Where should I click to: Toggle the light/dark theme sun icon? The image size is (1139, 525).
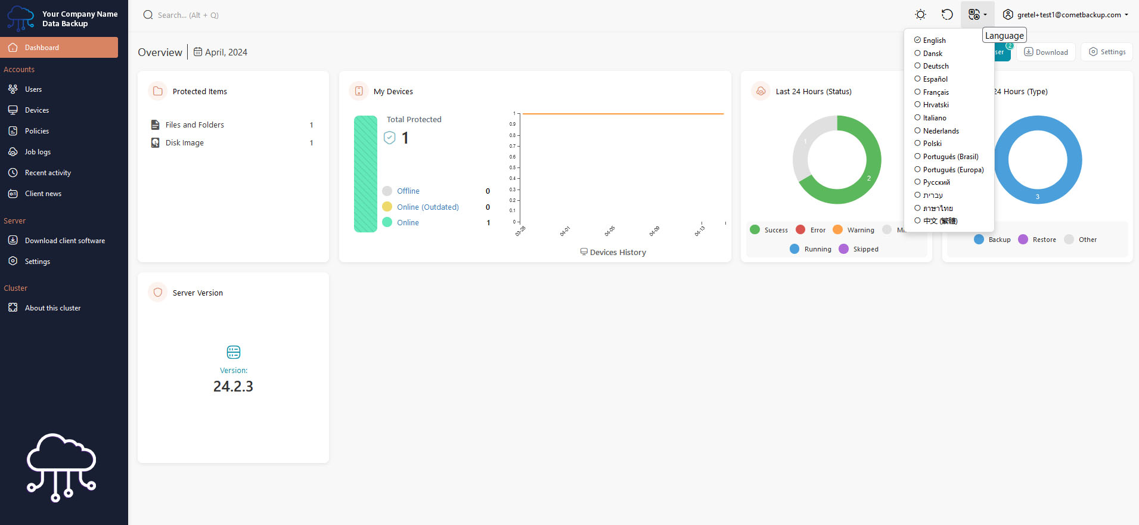pos(920,15)
